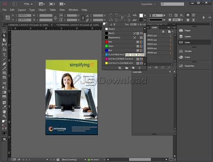Viewport: 213px width, 162px height.
Task: Open the Swatches panel button
Action: pyautogui.click(x=194, y=66)
